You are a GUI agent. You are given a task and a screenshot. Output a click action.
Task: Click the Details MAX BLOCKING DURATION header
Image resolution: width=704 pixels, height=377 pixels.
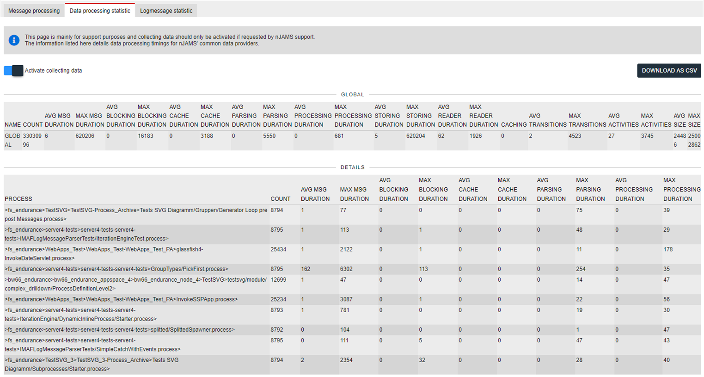click(x=434, y=190)
